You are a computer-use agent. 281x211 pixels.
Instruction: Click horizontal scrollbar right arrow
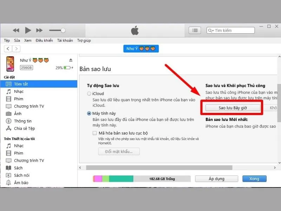coord(275,168)
